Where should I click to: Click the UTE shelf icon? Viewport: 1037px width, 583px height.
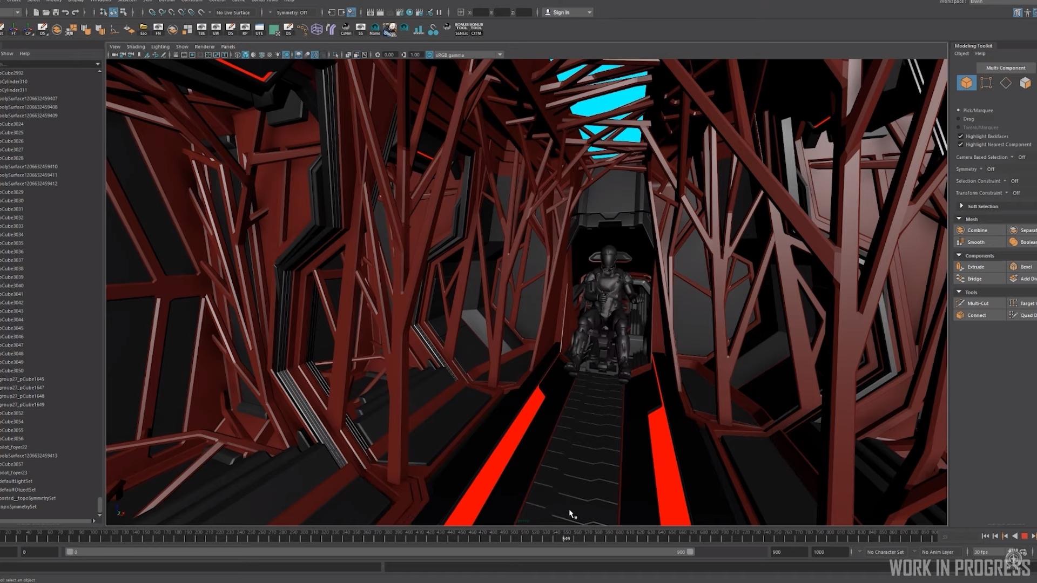259,29
